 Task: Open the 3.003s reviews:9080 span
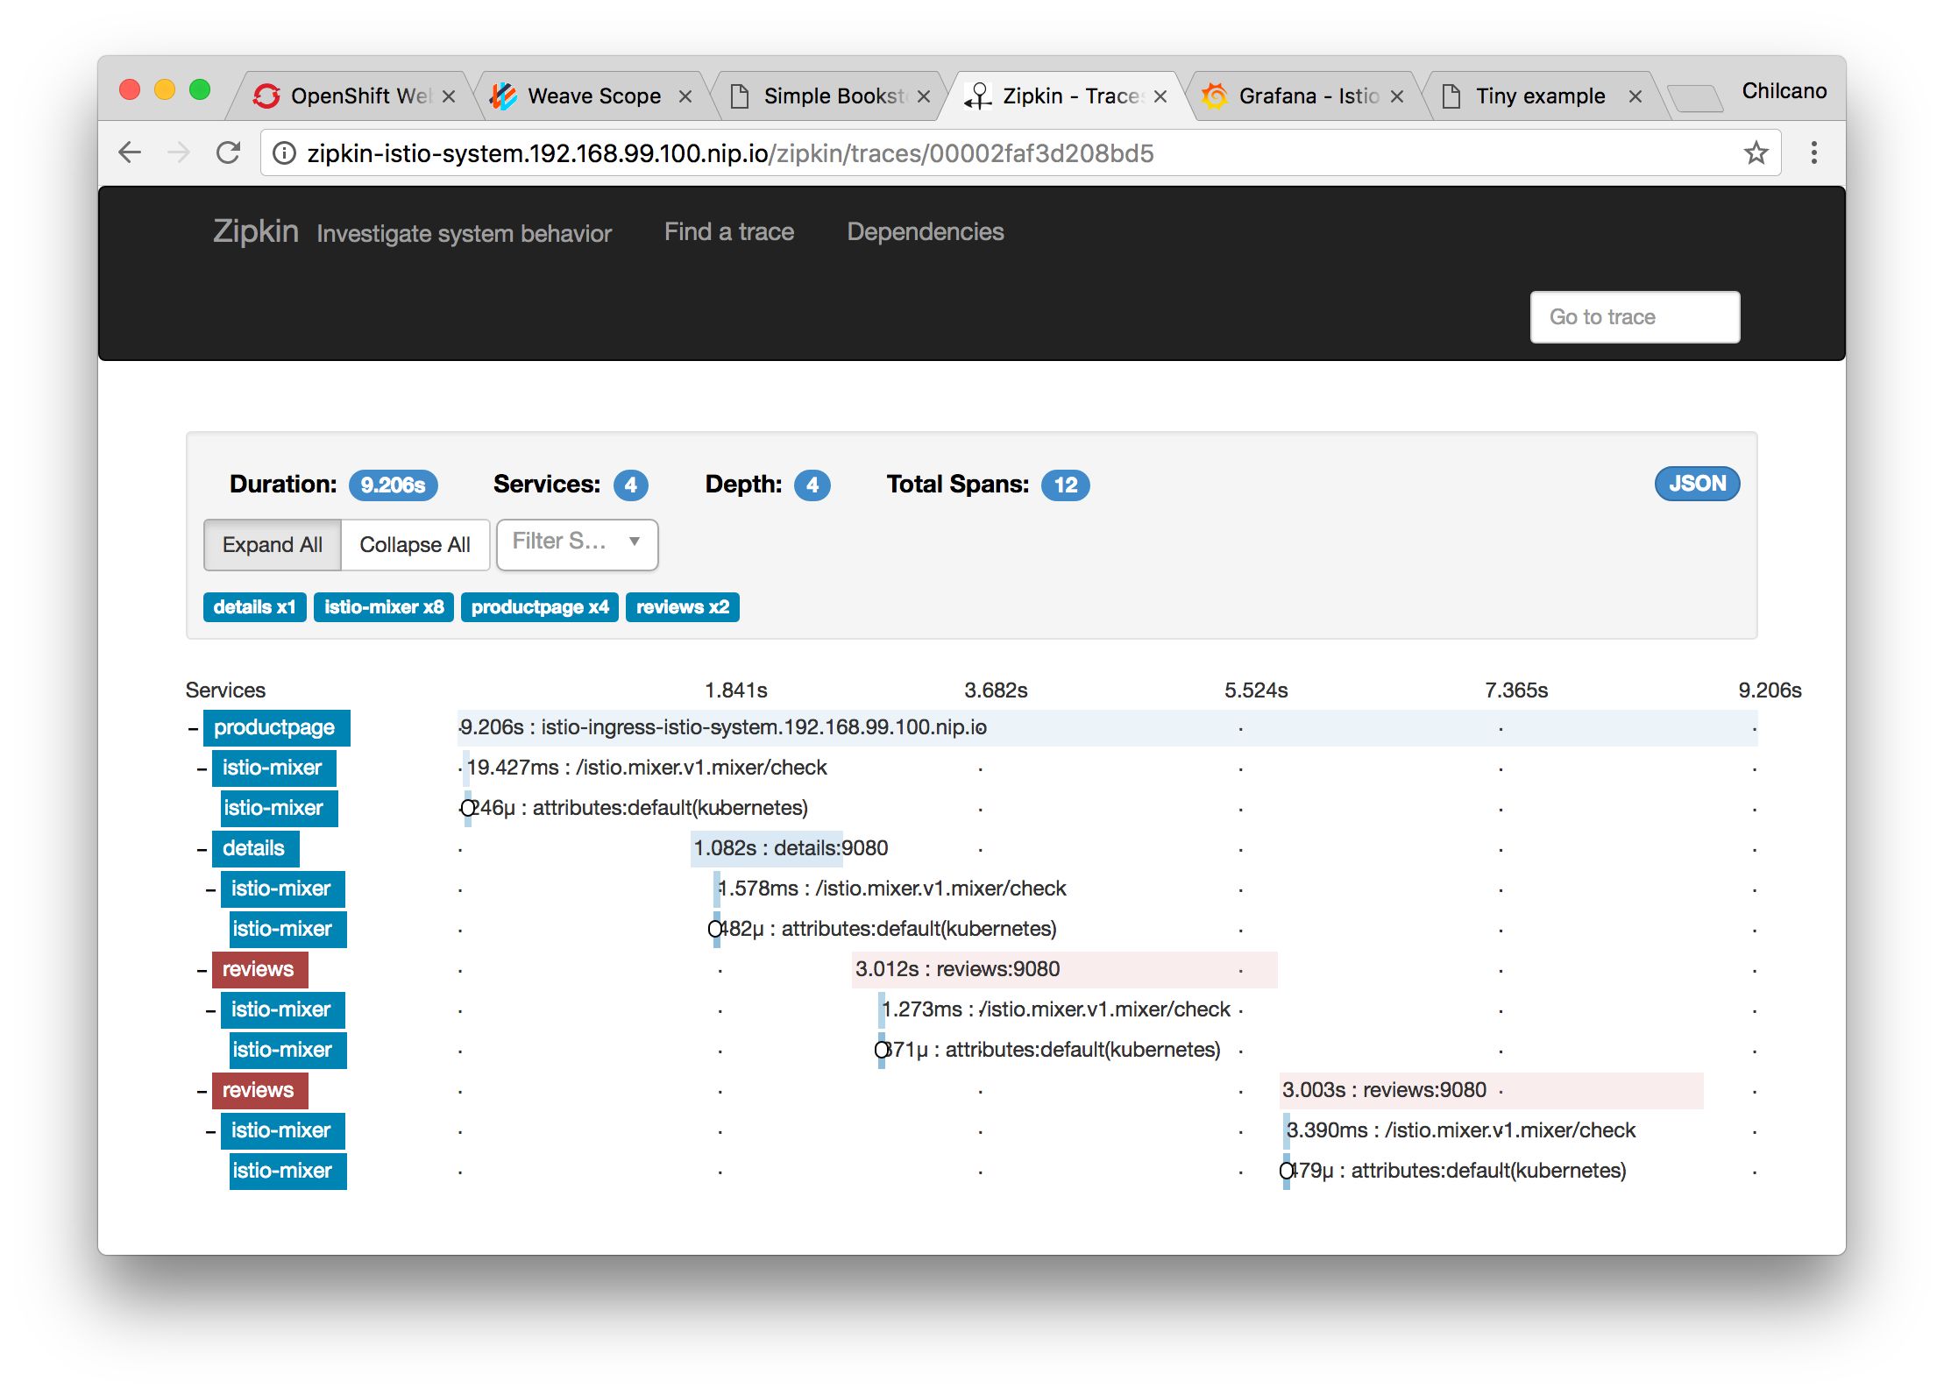(1491, 1091)
